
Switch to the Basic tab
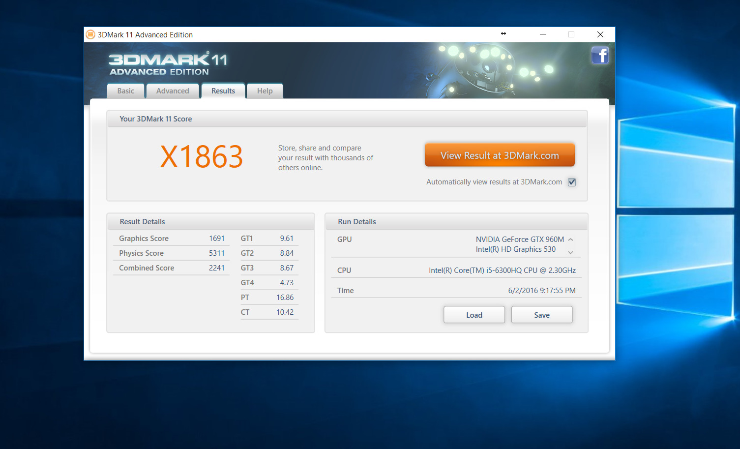click(126, 91)
